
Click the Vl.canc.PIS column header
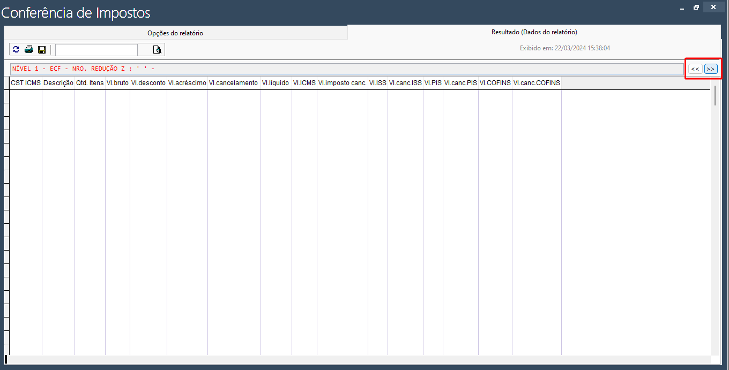(460, 83)
